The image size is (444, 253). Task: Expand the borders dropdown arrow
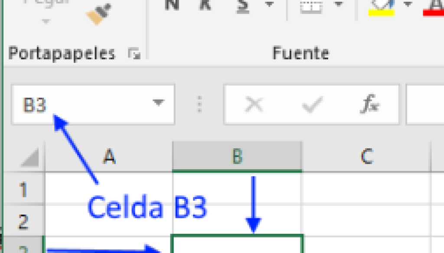click(x=339, y=4)
